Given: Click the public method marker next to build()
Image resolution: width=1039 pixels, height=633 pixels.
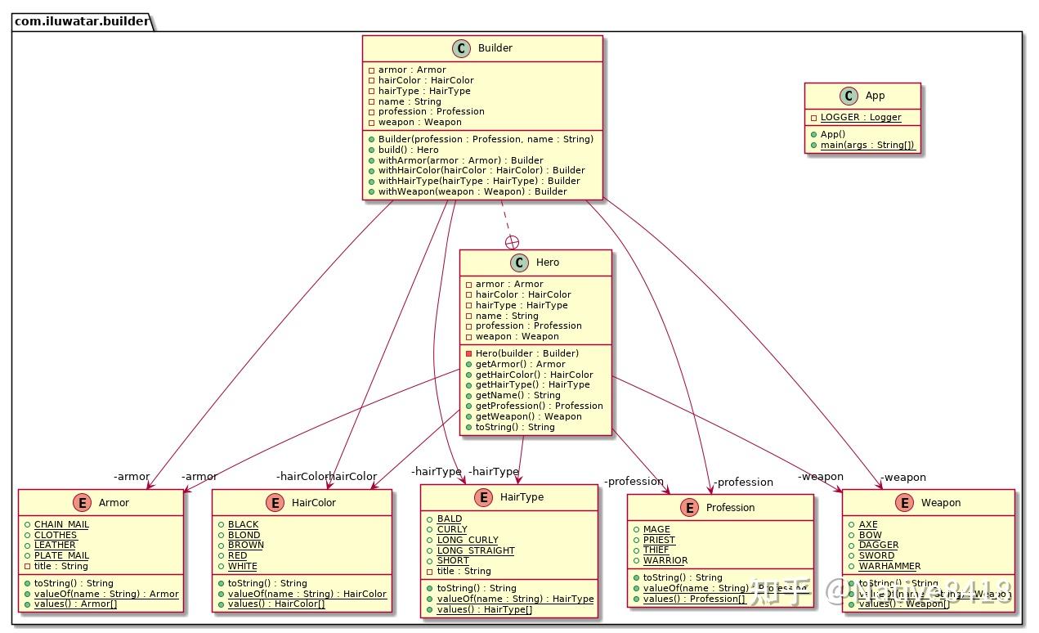Looking at the screenshot, I should 372,150.
